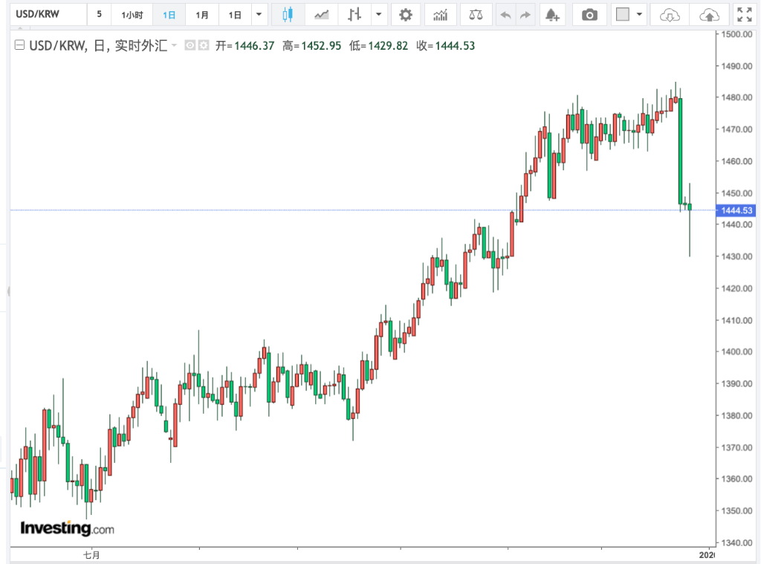Load chart layout from cloud
This screenshot has height=564, width=761.
670,14
